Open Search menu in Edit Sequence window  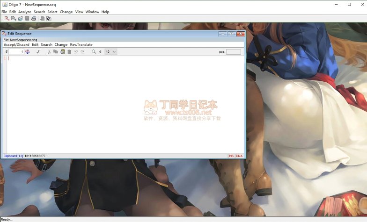(47, 44)
